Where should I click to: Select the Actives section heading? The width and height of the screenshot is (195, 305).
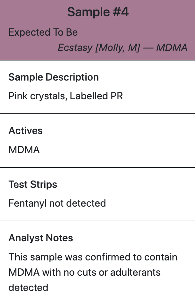pyautogui.click(x=25, y=131)
